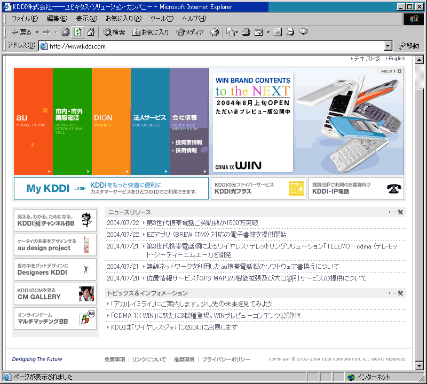427x384 pixels.
Task: Refresh the page with Refresh icon
Action: [x=77, y=33]
